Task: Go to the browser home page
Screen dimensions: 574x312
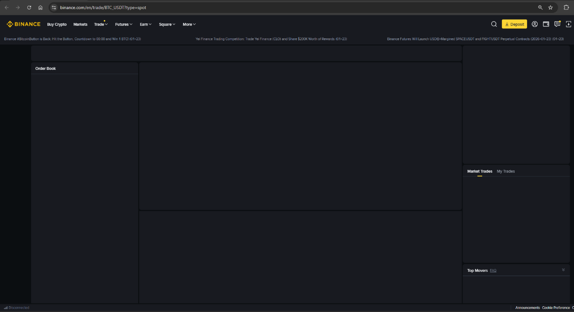Action: pos(40,8)
